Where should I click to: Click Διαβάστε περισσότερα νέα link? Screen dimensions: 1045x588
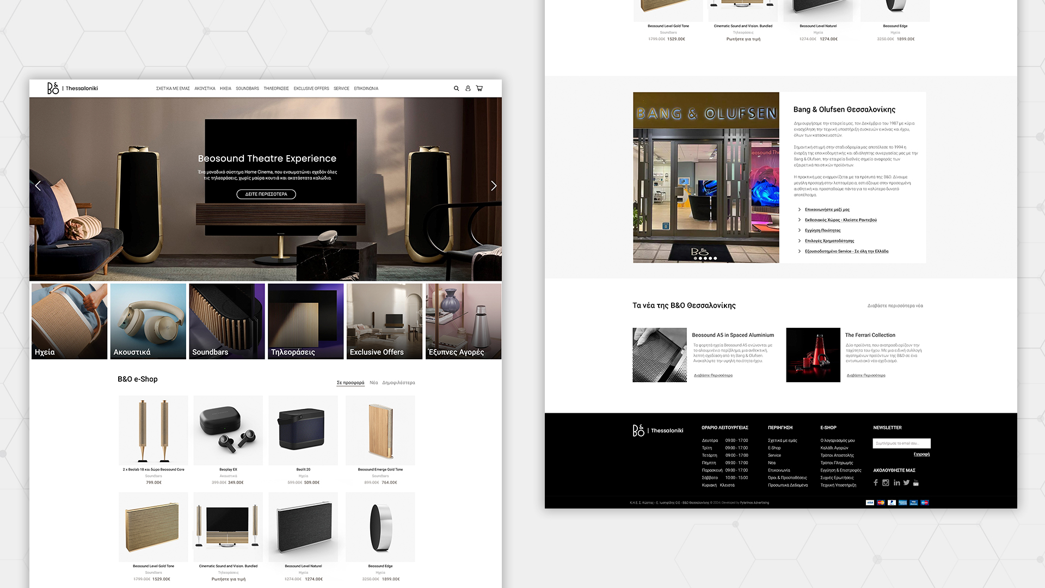[x=895, y=306]
